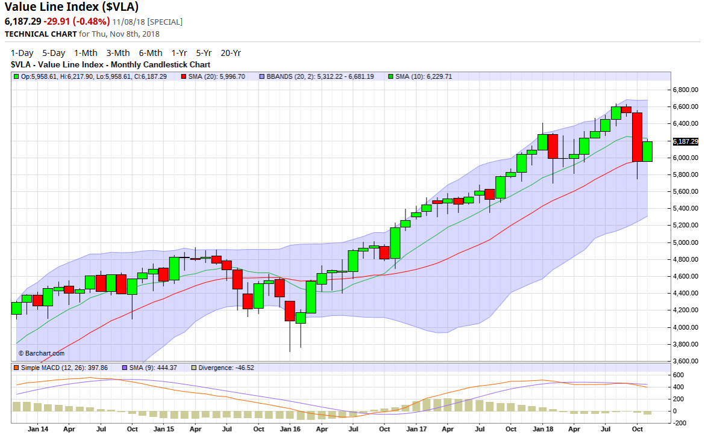Image resolution: width=714 pixels, height=444 pixels.
Task: Click the 3,600.00 price axis label
Action: point(685,362)
